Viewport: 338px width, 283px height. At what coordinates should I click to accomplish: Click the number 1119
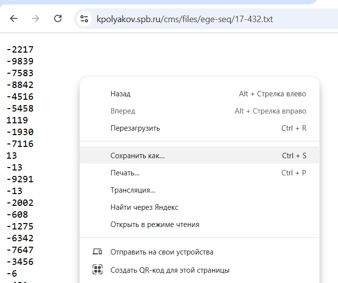pos(17,120)
